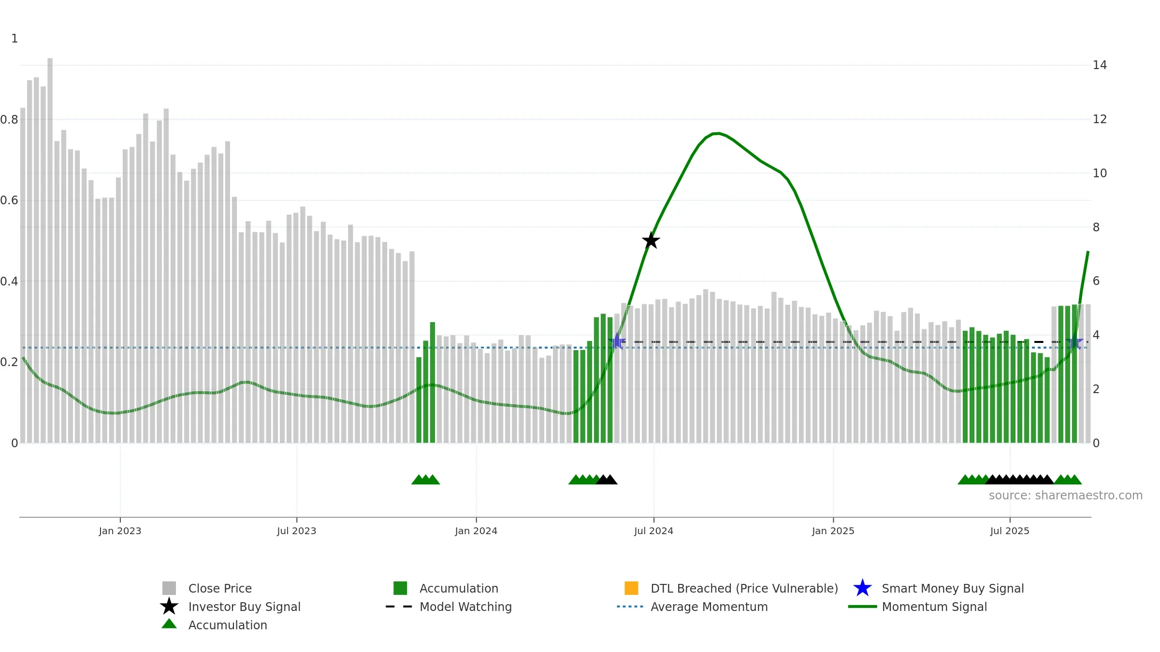This screenshot has height=652, width=1160.
Task: Click the blue Smart Money star near Jun 2024
Action: click(x=617, y=341)
